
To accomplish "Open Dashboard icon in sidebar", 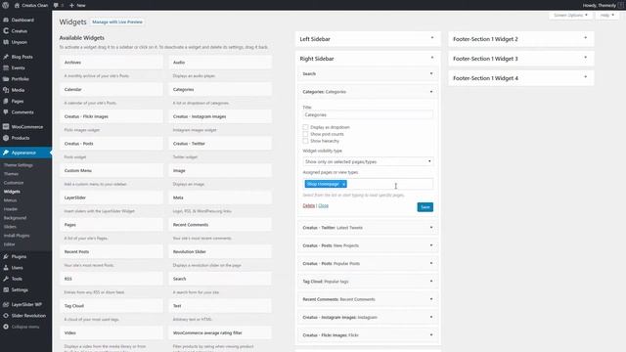I will tap(6, 20).
